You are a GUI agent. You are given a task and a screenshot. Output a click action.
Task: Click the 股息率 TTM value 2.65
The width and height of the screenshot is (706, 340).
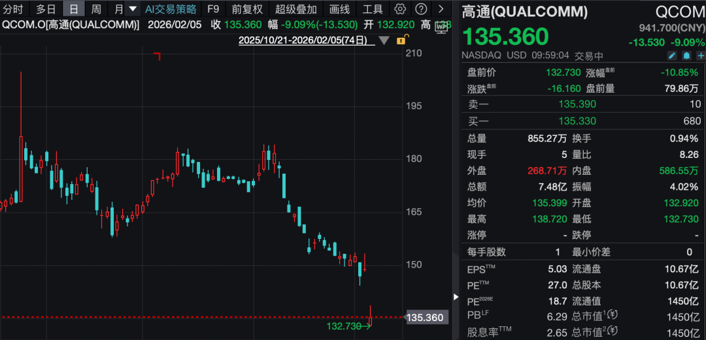(x=558, y=332)
